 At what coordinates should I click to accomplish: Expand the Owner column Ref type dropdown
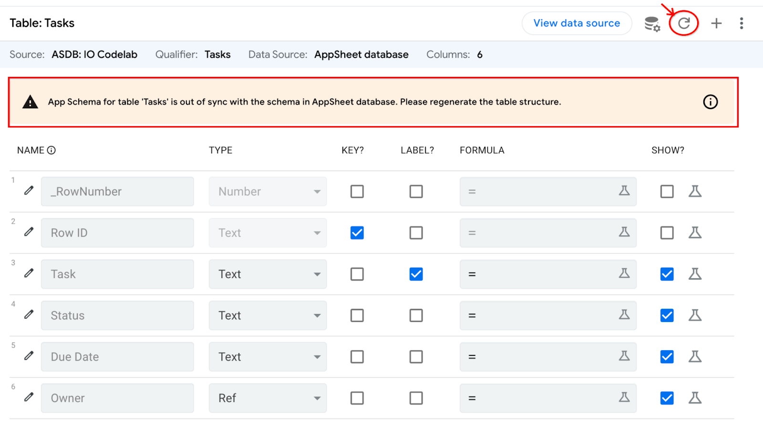(x=268, y=398)
